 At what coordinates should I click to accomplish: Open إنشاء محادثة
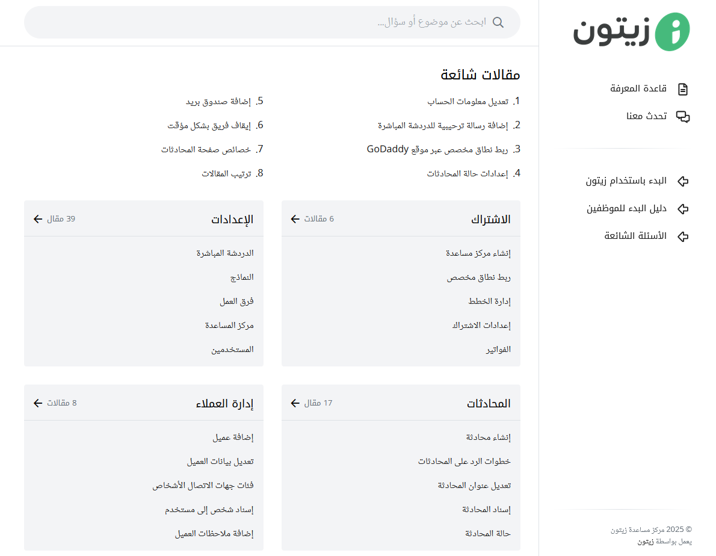pyautogui.click(x=488, y=437)
